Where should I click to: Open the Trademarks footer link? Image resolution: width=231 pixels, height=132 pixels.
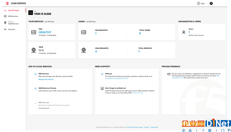154,127
